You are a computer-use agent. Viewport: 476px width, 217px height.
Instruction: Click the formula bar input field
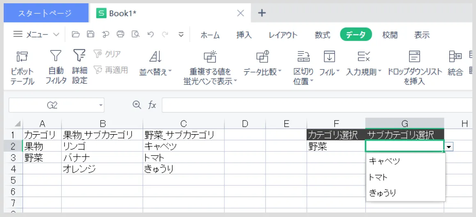click(x=319, y=105)
